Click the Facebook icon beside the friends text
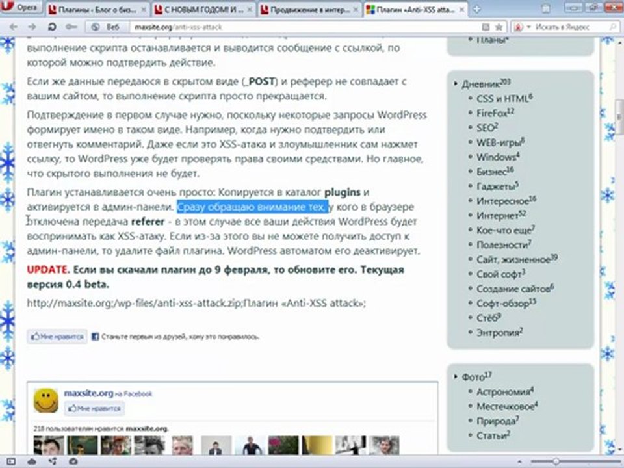The image size is (624, 468). coord(95,337)
